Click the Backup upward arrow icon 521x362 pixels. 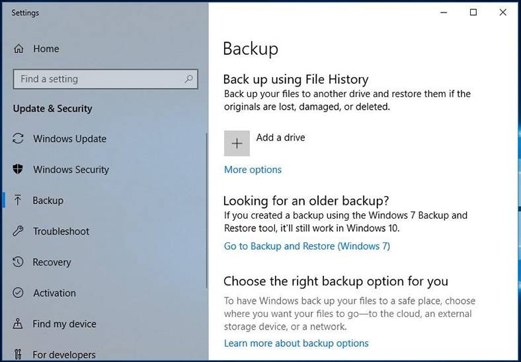point(18,200)
